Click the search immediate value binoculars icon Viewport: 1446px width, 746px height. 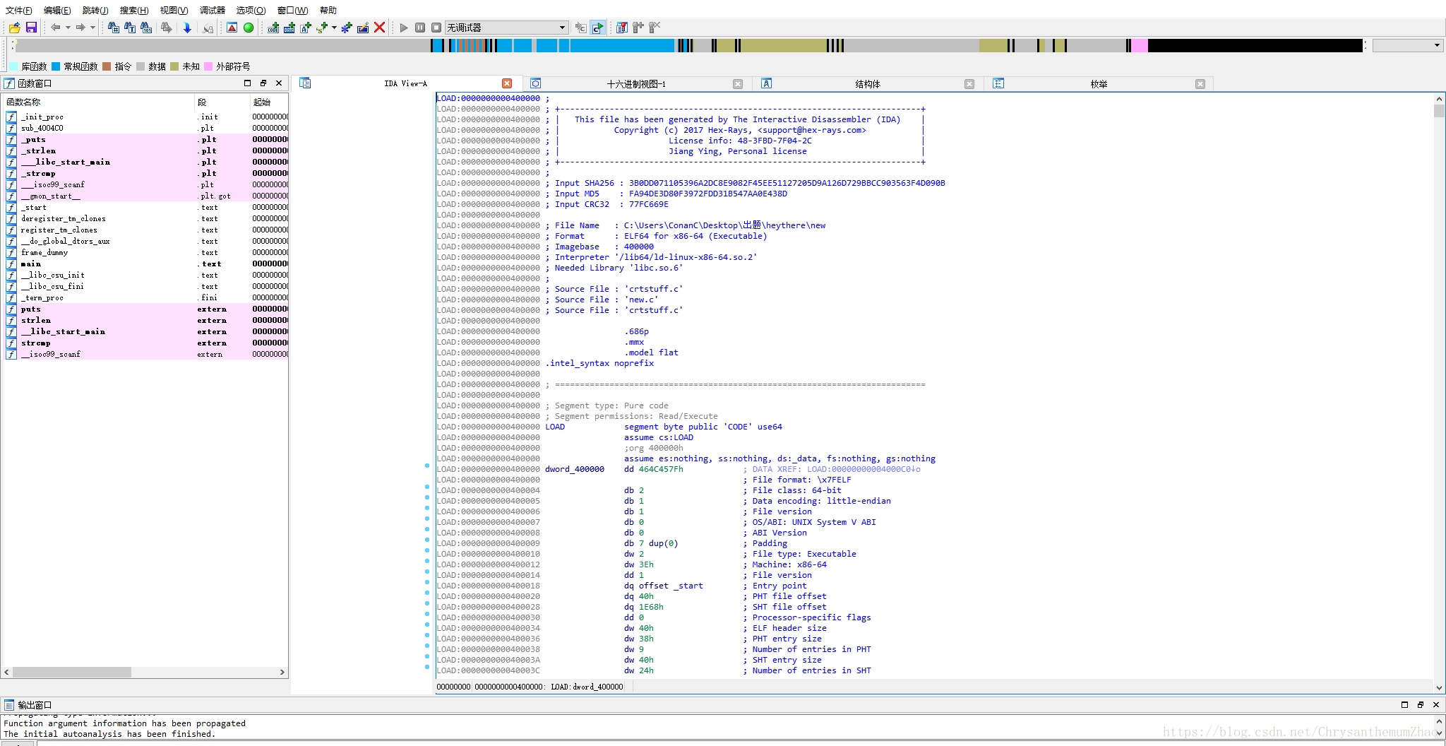click(113, 28)
